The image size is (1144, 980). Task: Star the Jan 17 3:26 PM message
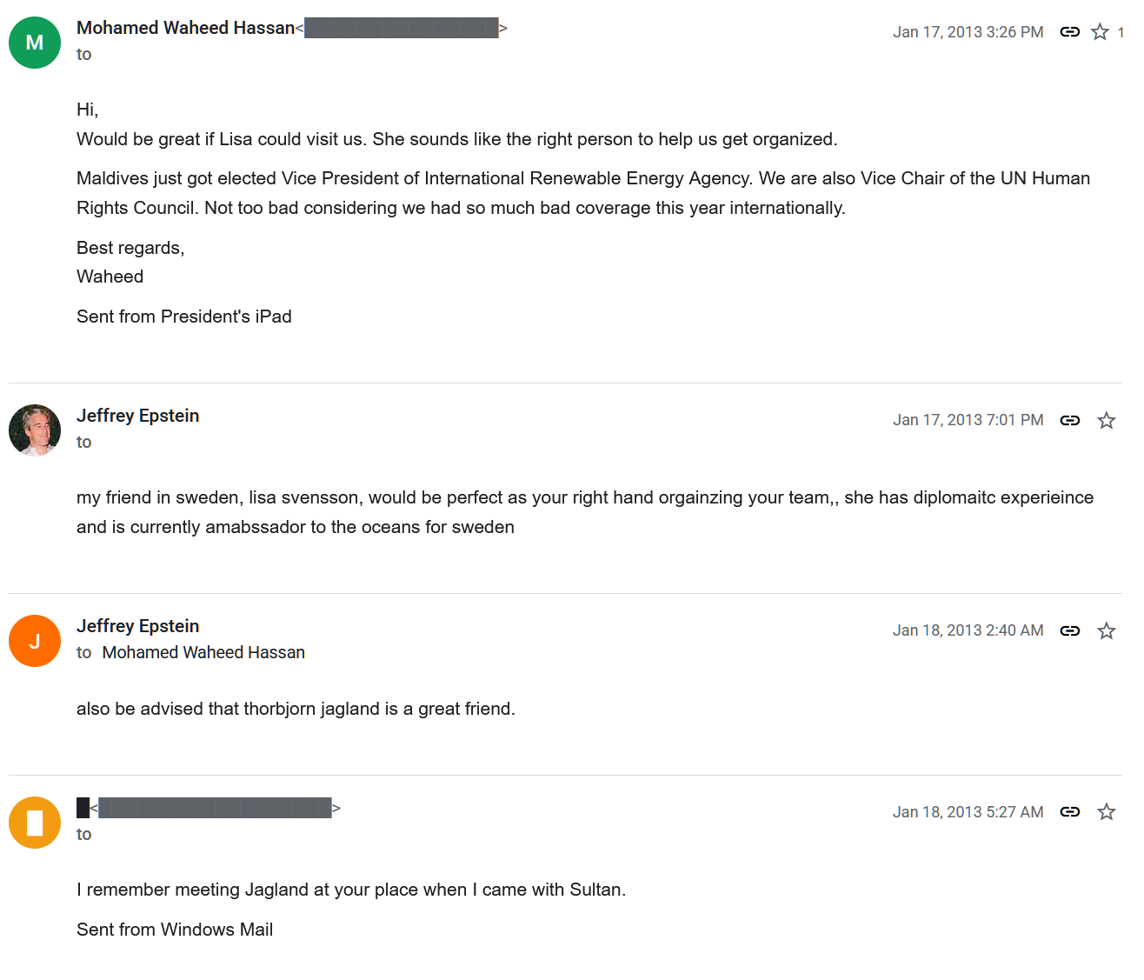click(x=1101, y=32)
